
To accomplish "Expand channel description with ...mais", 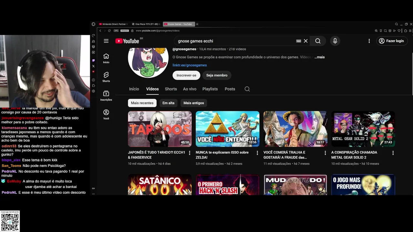I will 319,57.
